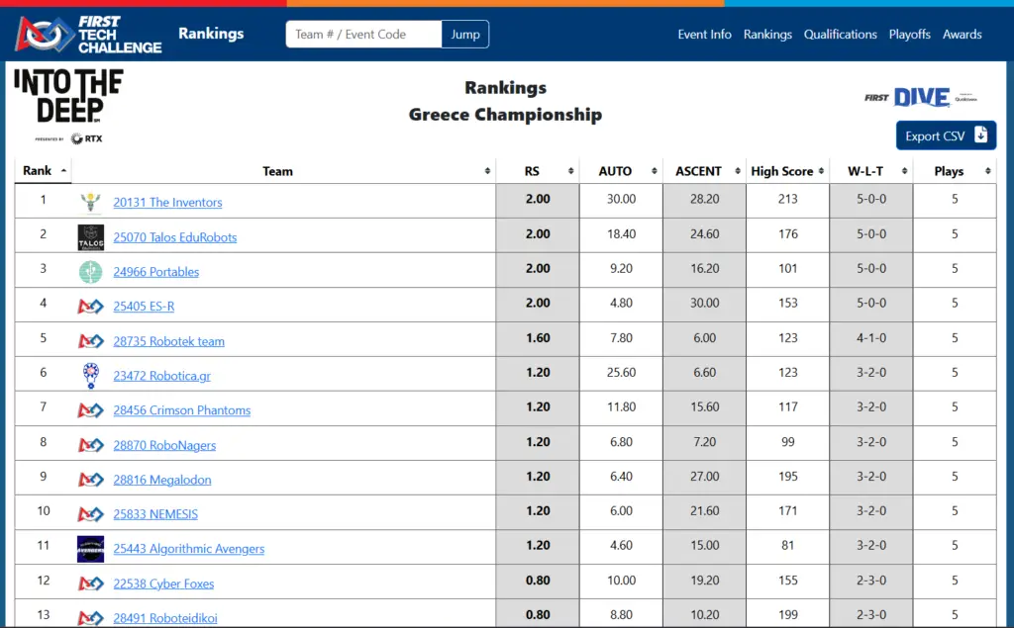Click the Talos EduRobots team logo
This screenshot has height=628, width=1014.
(x=91, y=237)
